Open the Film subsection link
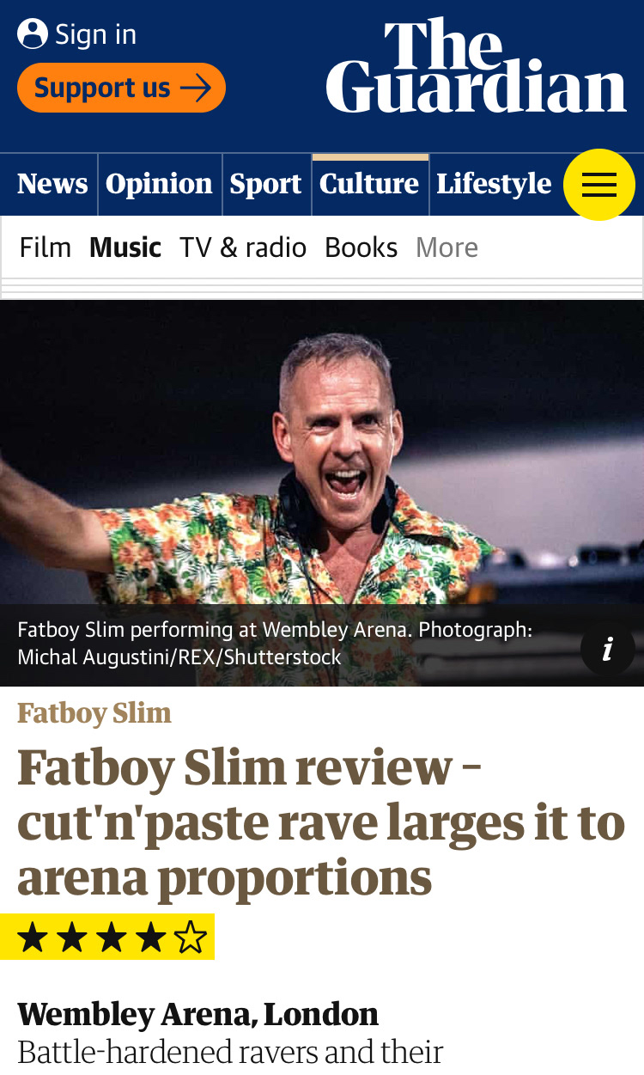This screenshot has width=644, height=1075. click(46, 247)
